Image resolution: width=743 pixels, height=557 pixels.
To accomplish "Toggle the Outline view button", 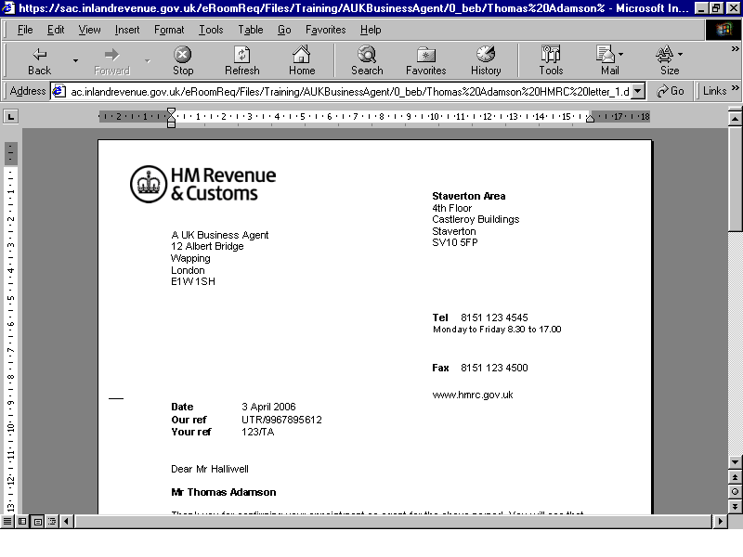I will pyautogui.click(x=52, y=522).
